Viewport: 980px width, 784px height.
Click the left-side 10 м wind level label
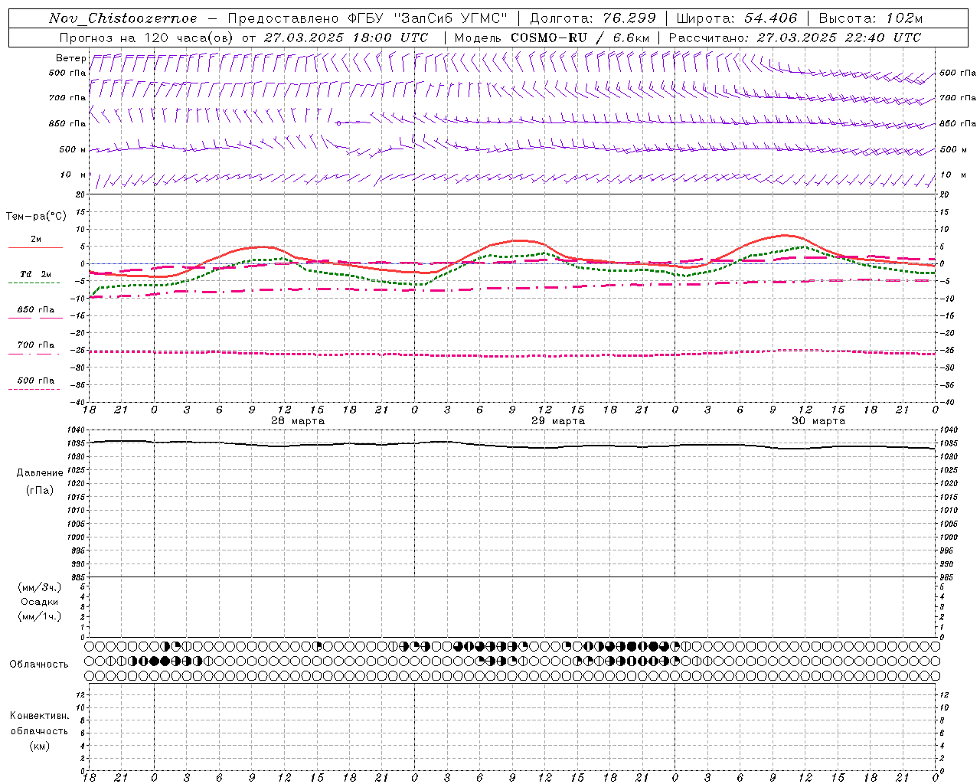point(73,175)
